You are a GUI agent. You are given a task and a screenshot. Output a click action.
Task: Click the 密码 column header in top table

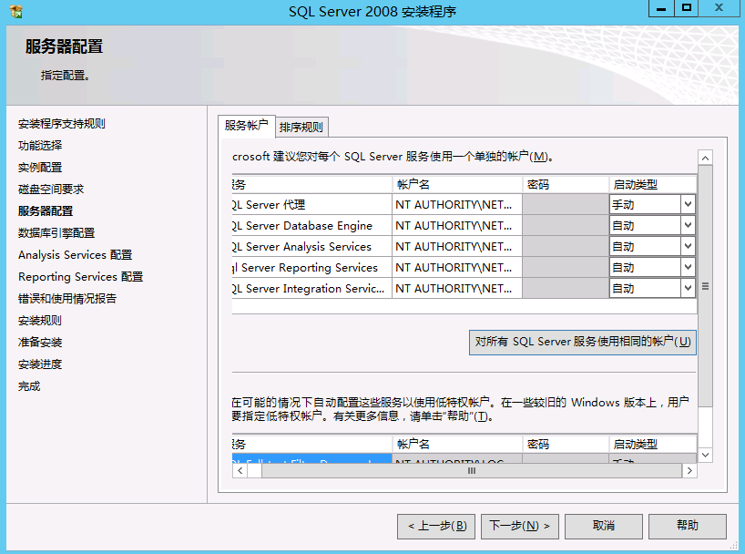coord(566,184)
